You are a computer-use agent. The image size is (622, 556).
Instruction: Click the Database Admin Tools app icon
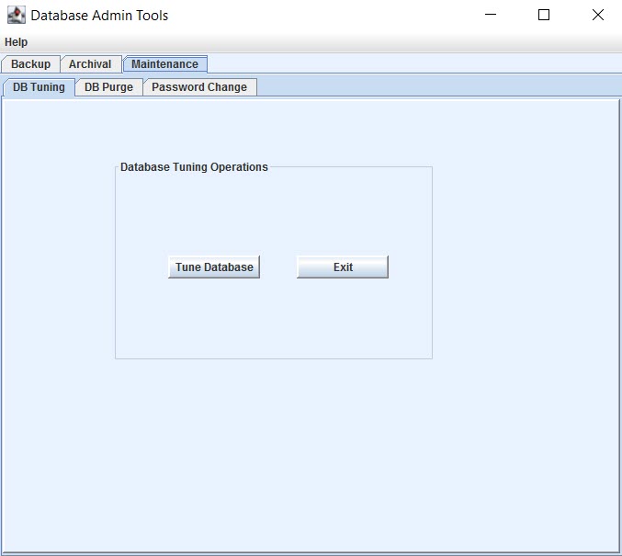[x=17, y=15]
